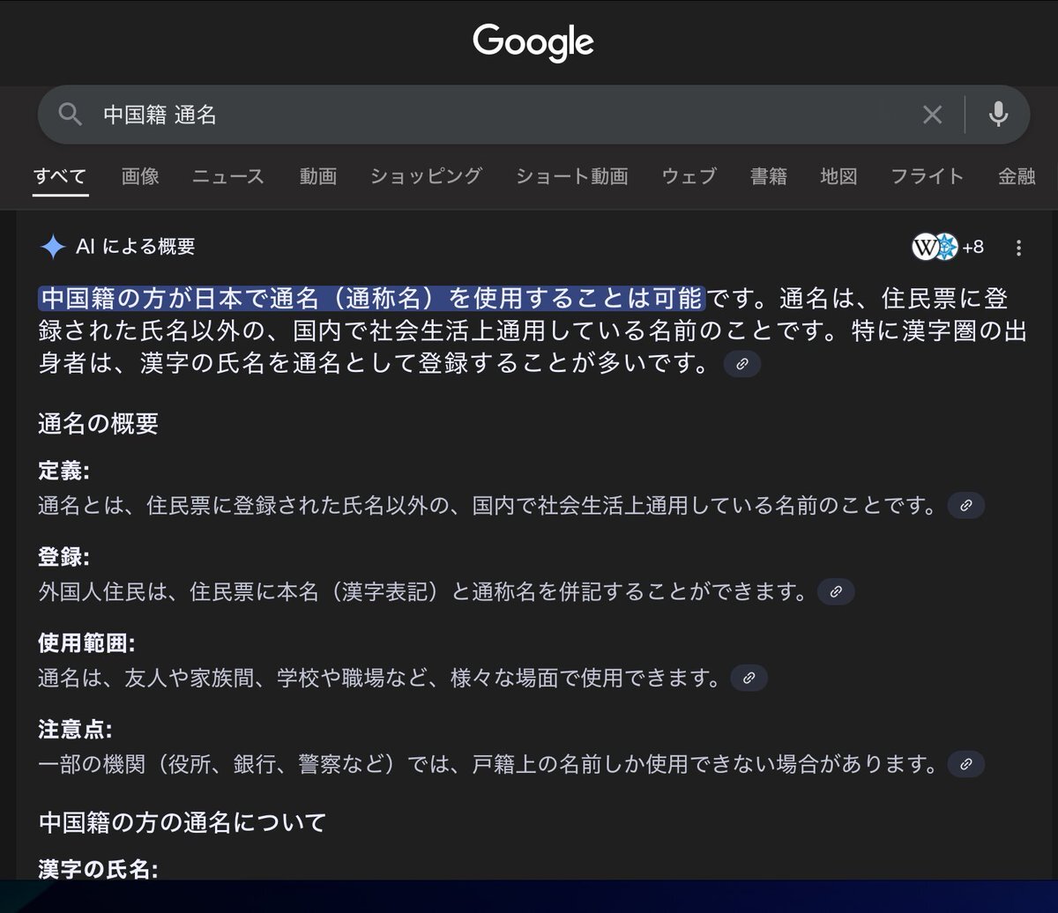Viewport: 1058px width, 913px height.
Task: Click text 通名とは、住民票に登録された氏名以外の
Action: coord(244,506)
